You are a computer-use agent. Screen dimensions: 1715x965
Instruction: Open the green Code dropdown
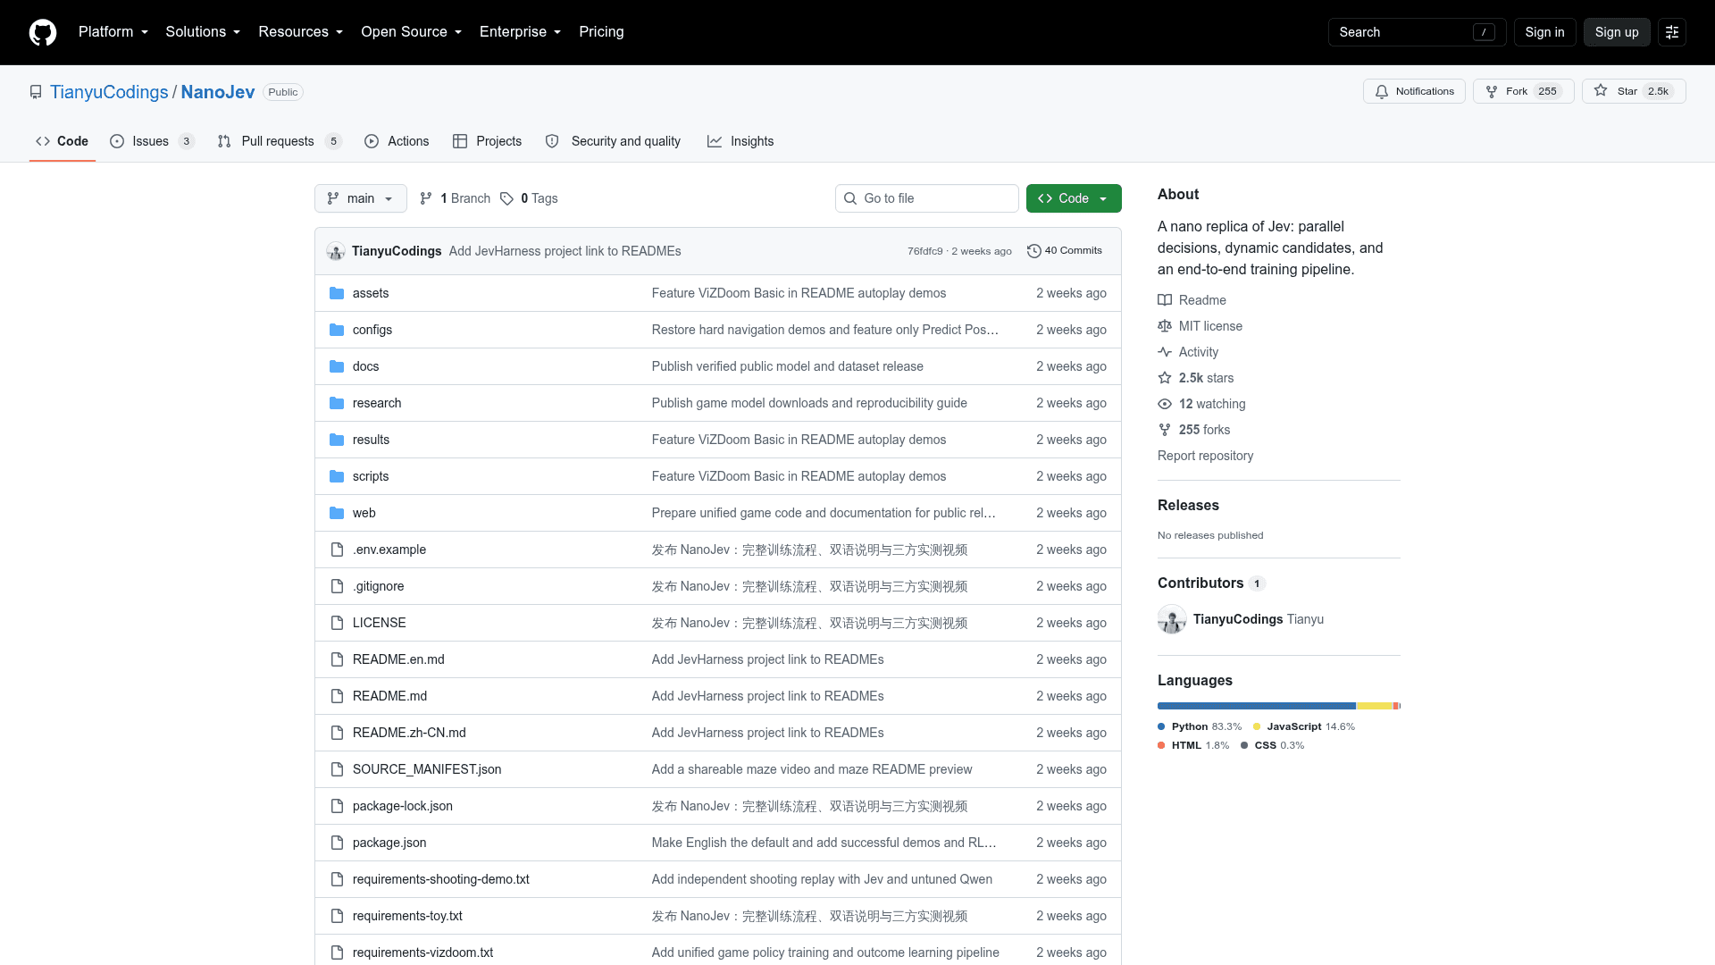pos(1074,198)
